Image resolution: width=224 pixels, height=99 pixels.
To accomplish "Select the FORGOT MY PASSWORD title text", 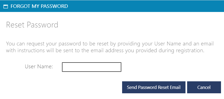I will 39,6.
